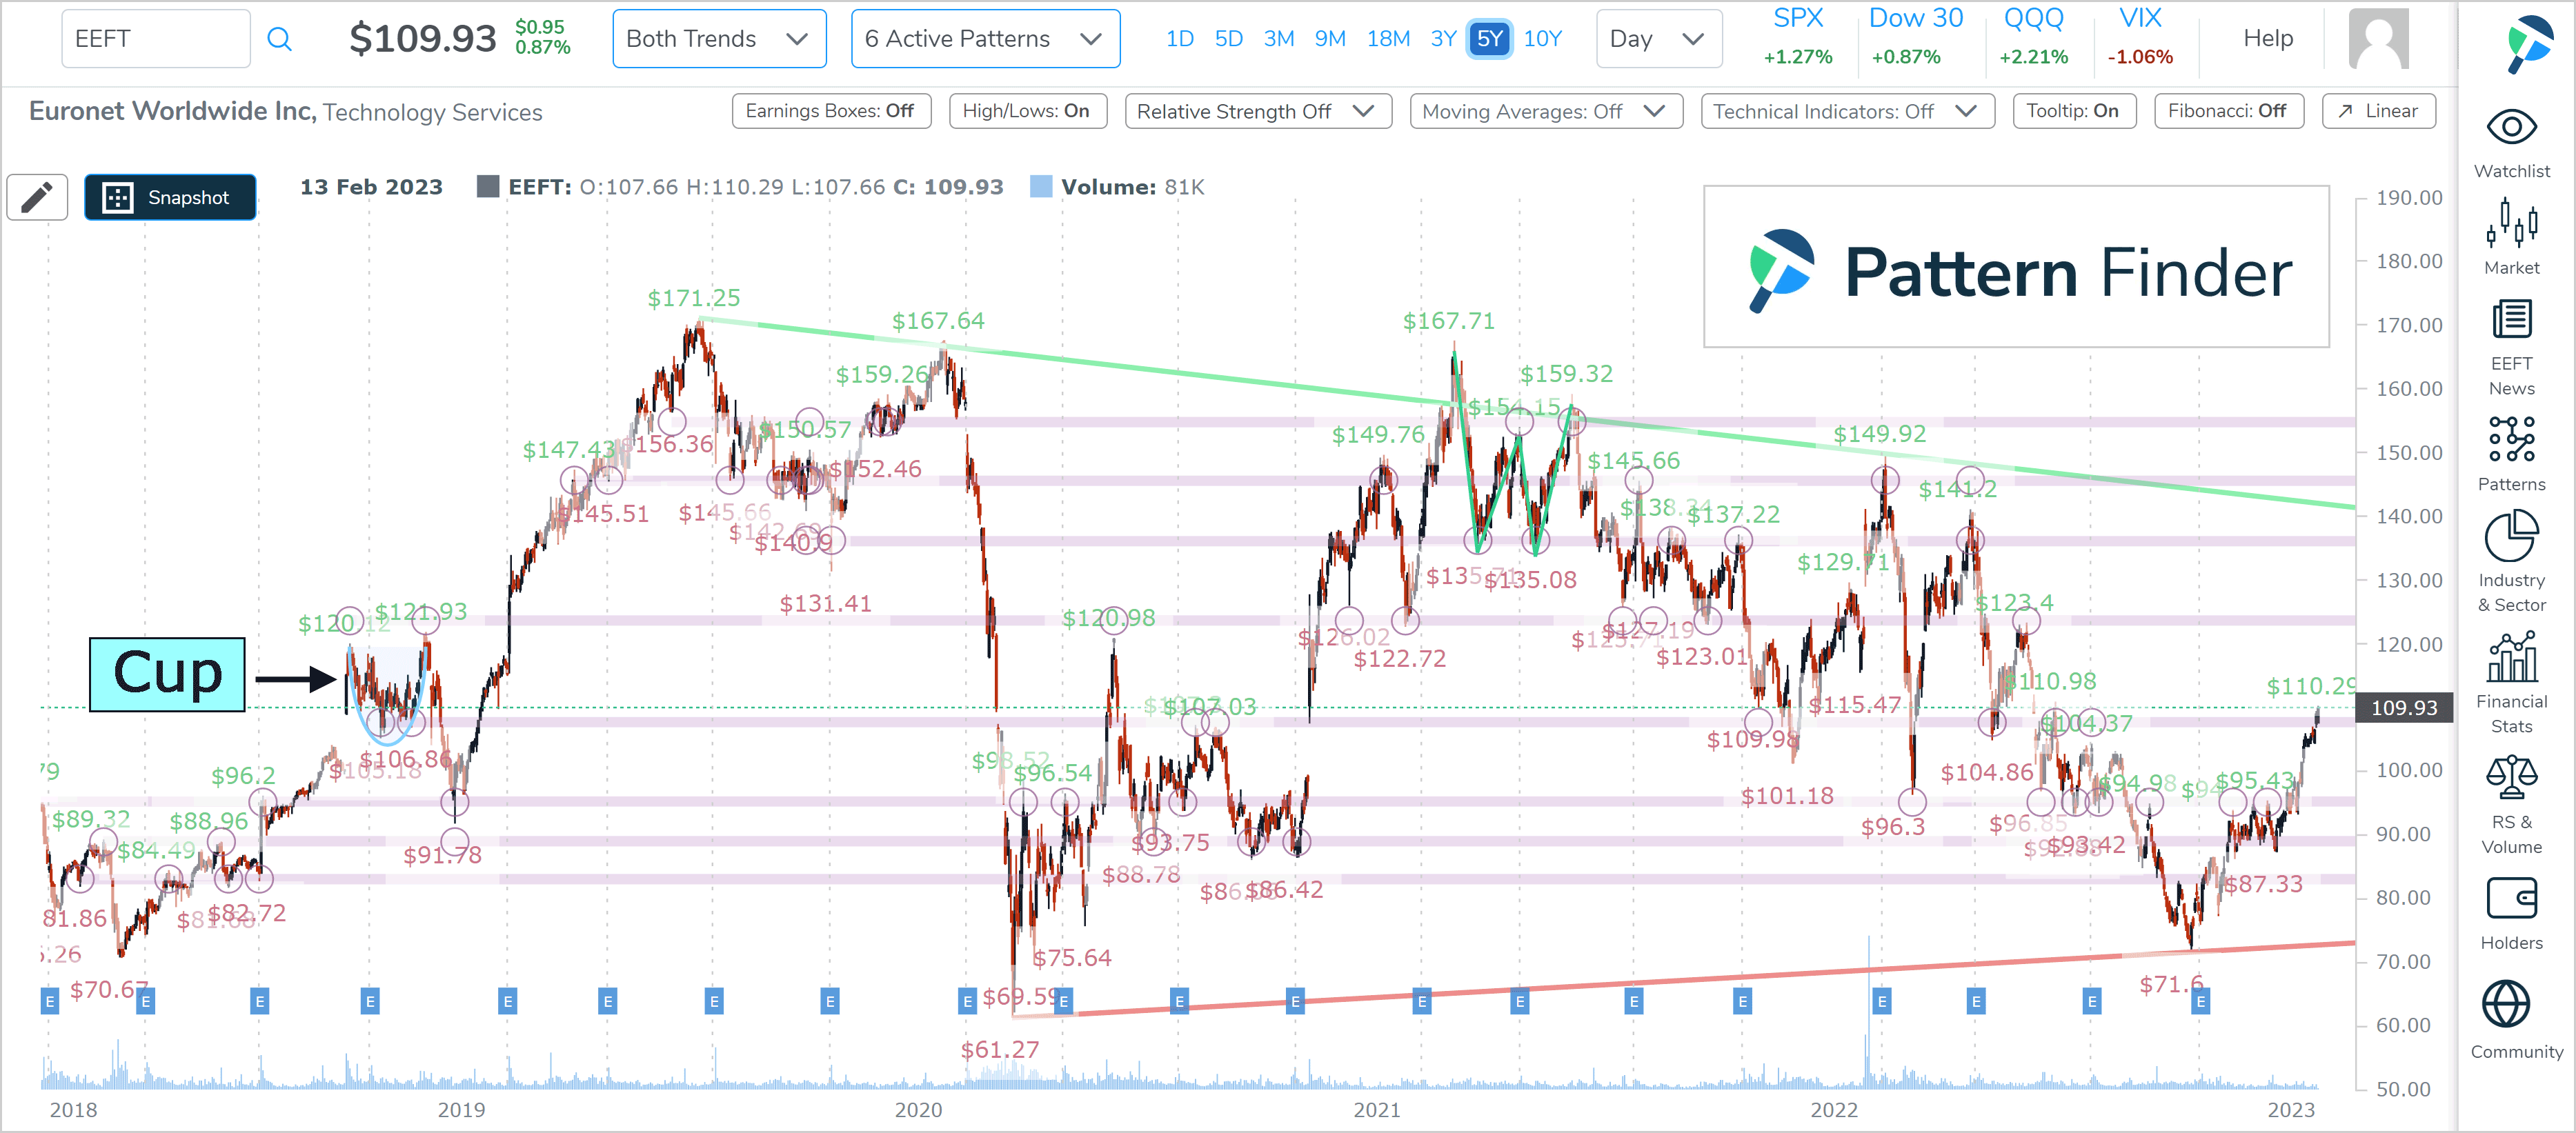Click the EEFT ticker input field
The width and height of the screenshot is (2576, 1133).
click(x=155, y=39)
